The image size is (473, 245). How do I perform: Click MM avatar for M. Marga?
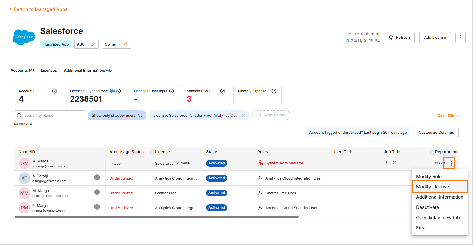tap(24, 193)
